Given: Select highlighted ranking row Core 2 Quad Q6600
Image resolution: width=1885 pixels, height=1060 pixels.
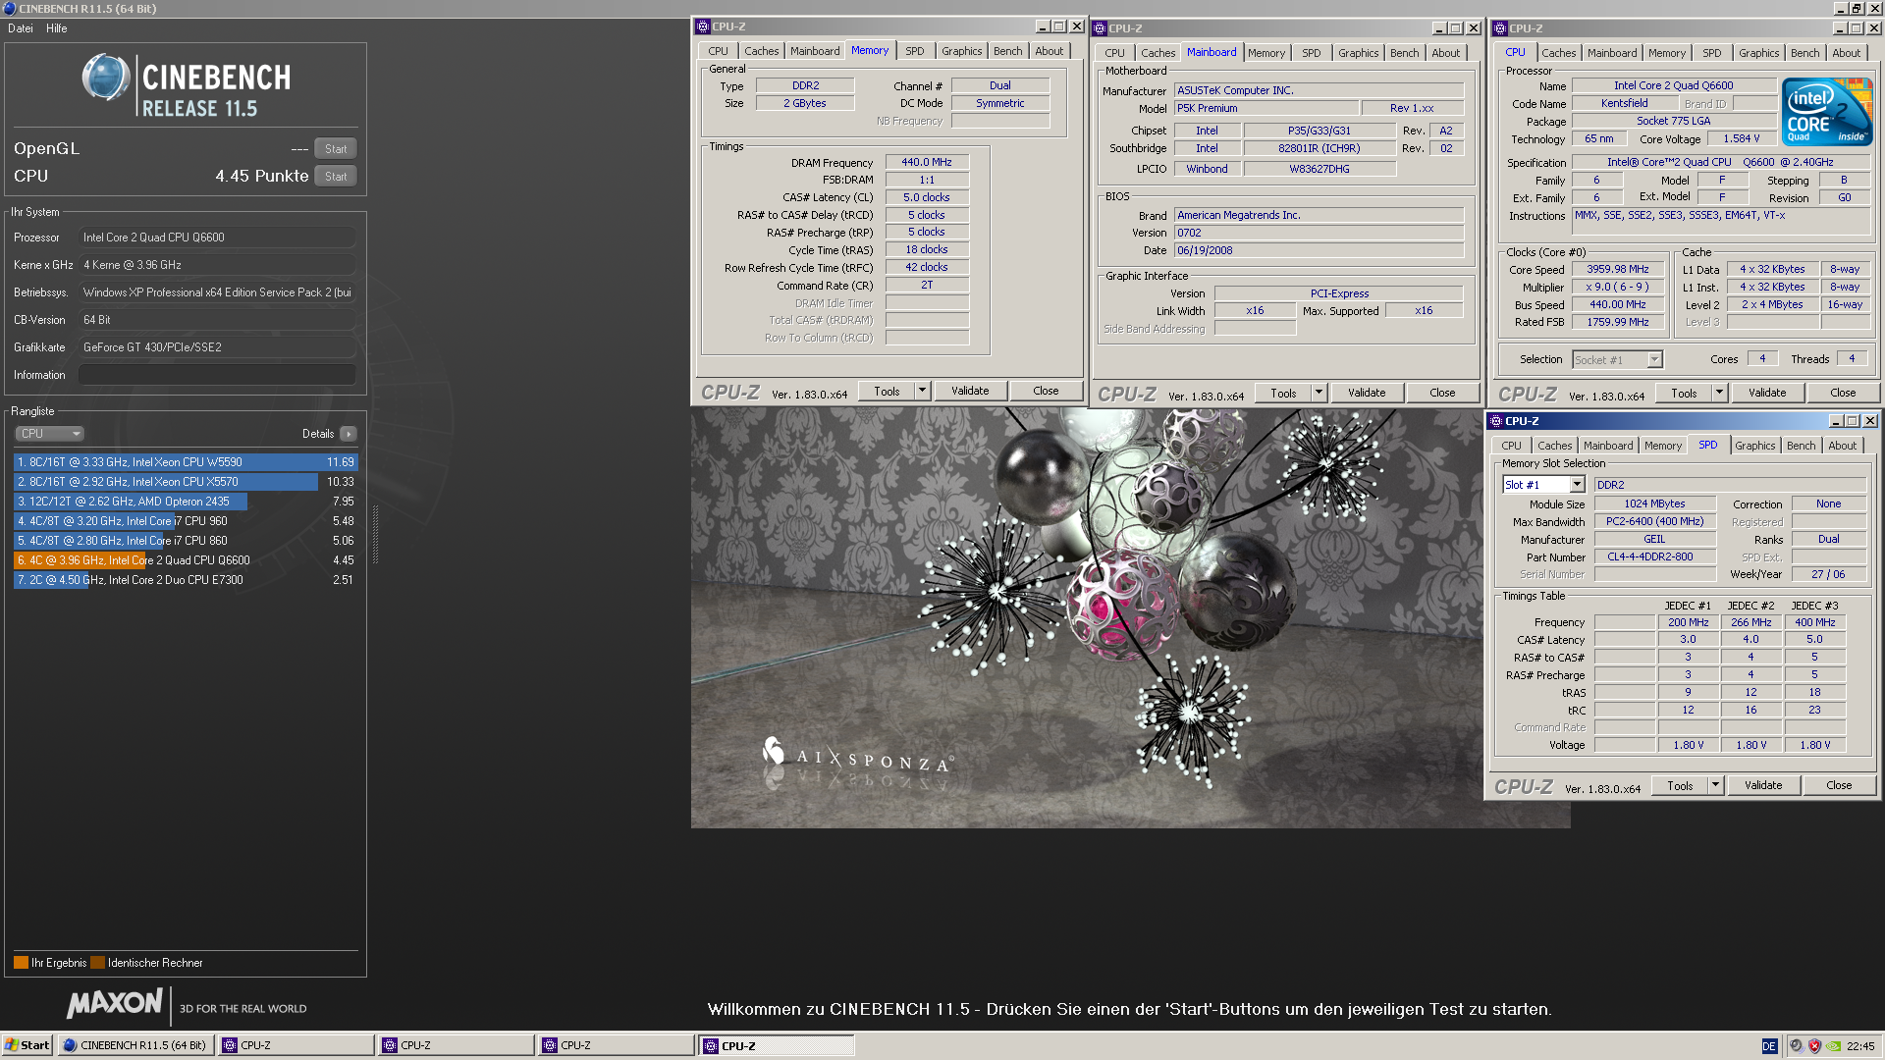Looking at the screenshot, I should coord(186,560).
